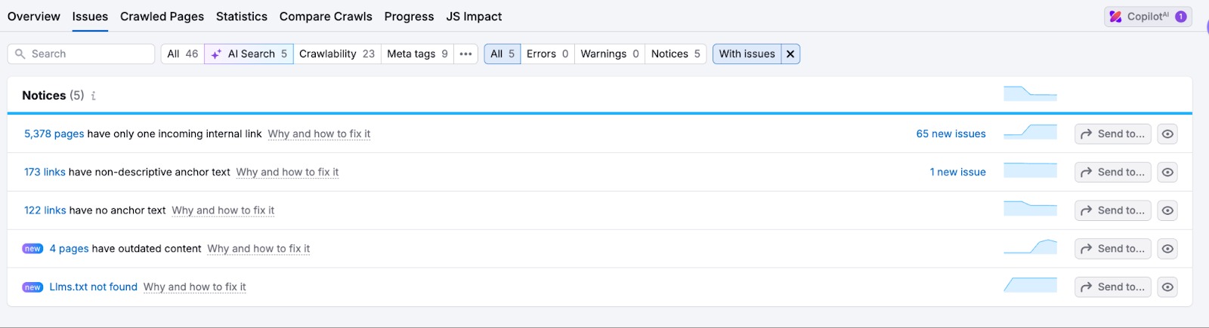Filter by Warnings 0

610,54
